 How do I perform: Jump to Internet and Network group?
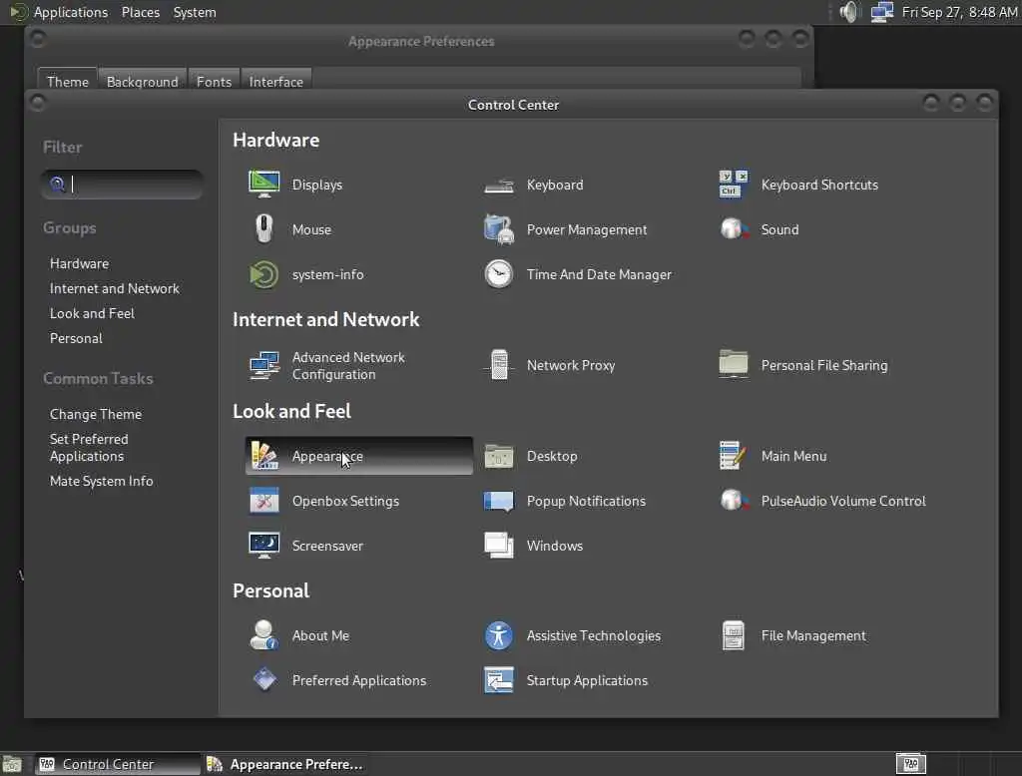point(115,288)
